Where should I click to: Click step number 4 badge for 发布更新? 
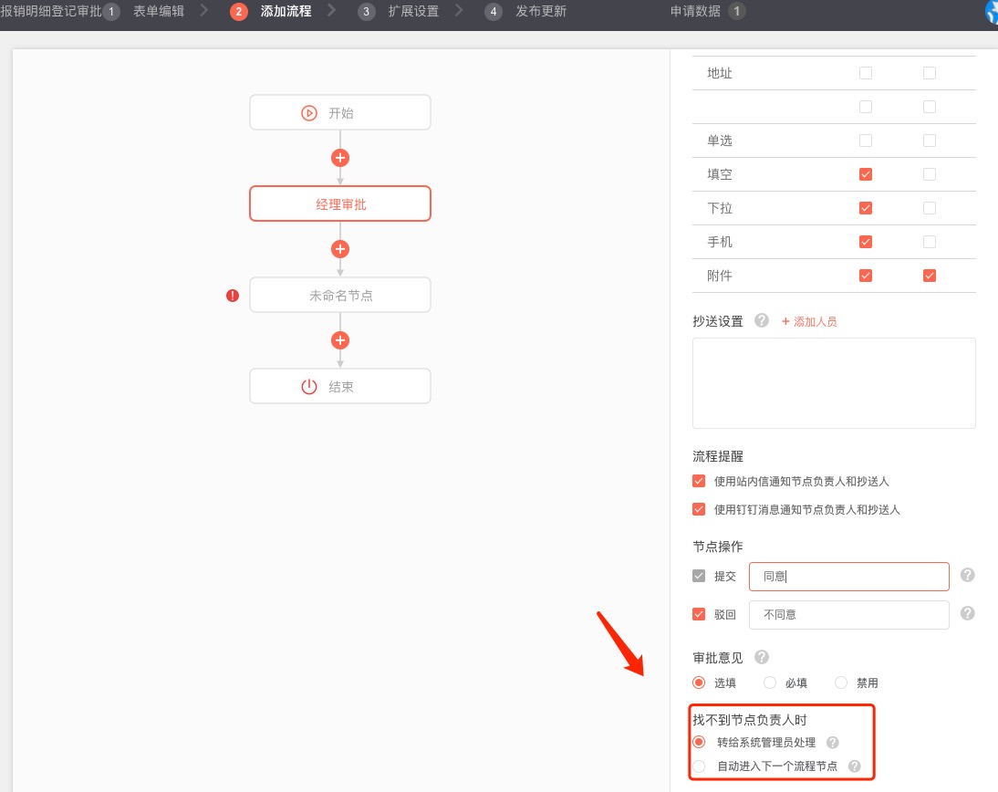(494, 12)
